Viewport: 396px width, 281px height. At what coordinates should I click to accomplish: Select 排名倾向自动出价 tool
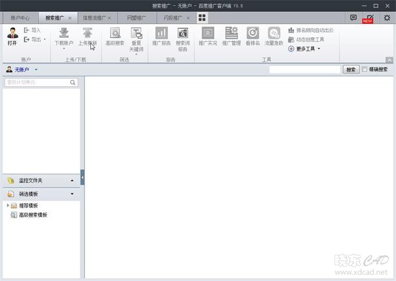310,30
